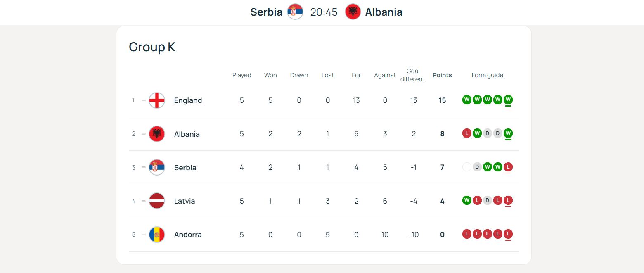The width and height of the screenshot is (644, 273).
Task: Click the Form guide column header
Action: pyautogui.click(x=487, y=75)
